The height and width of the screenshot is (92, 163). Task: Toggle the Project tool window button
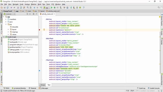tap(1, 18)
